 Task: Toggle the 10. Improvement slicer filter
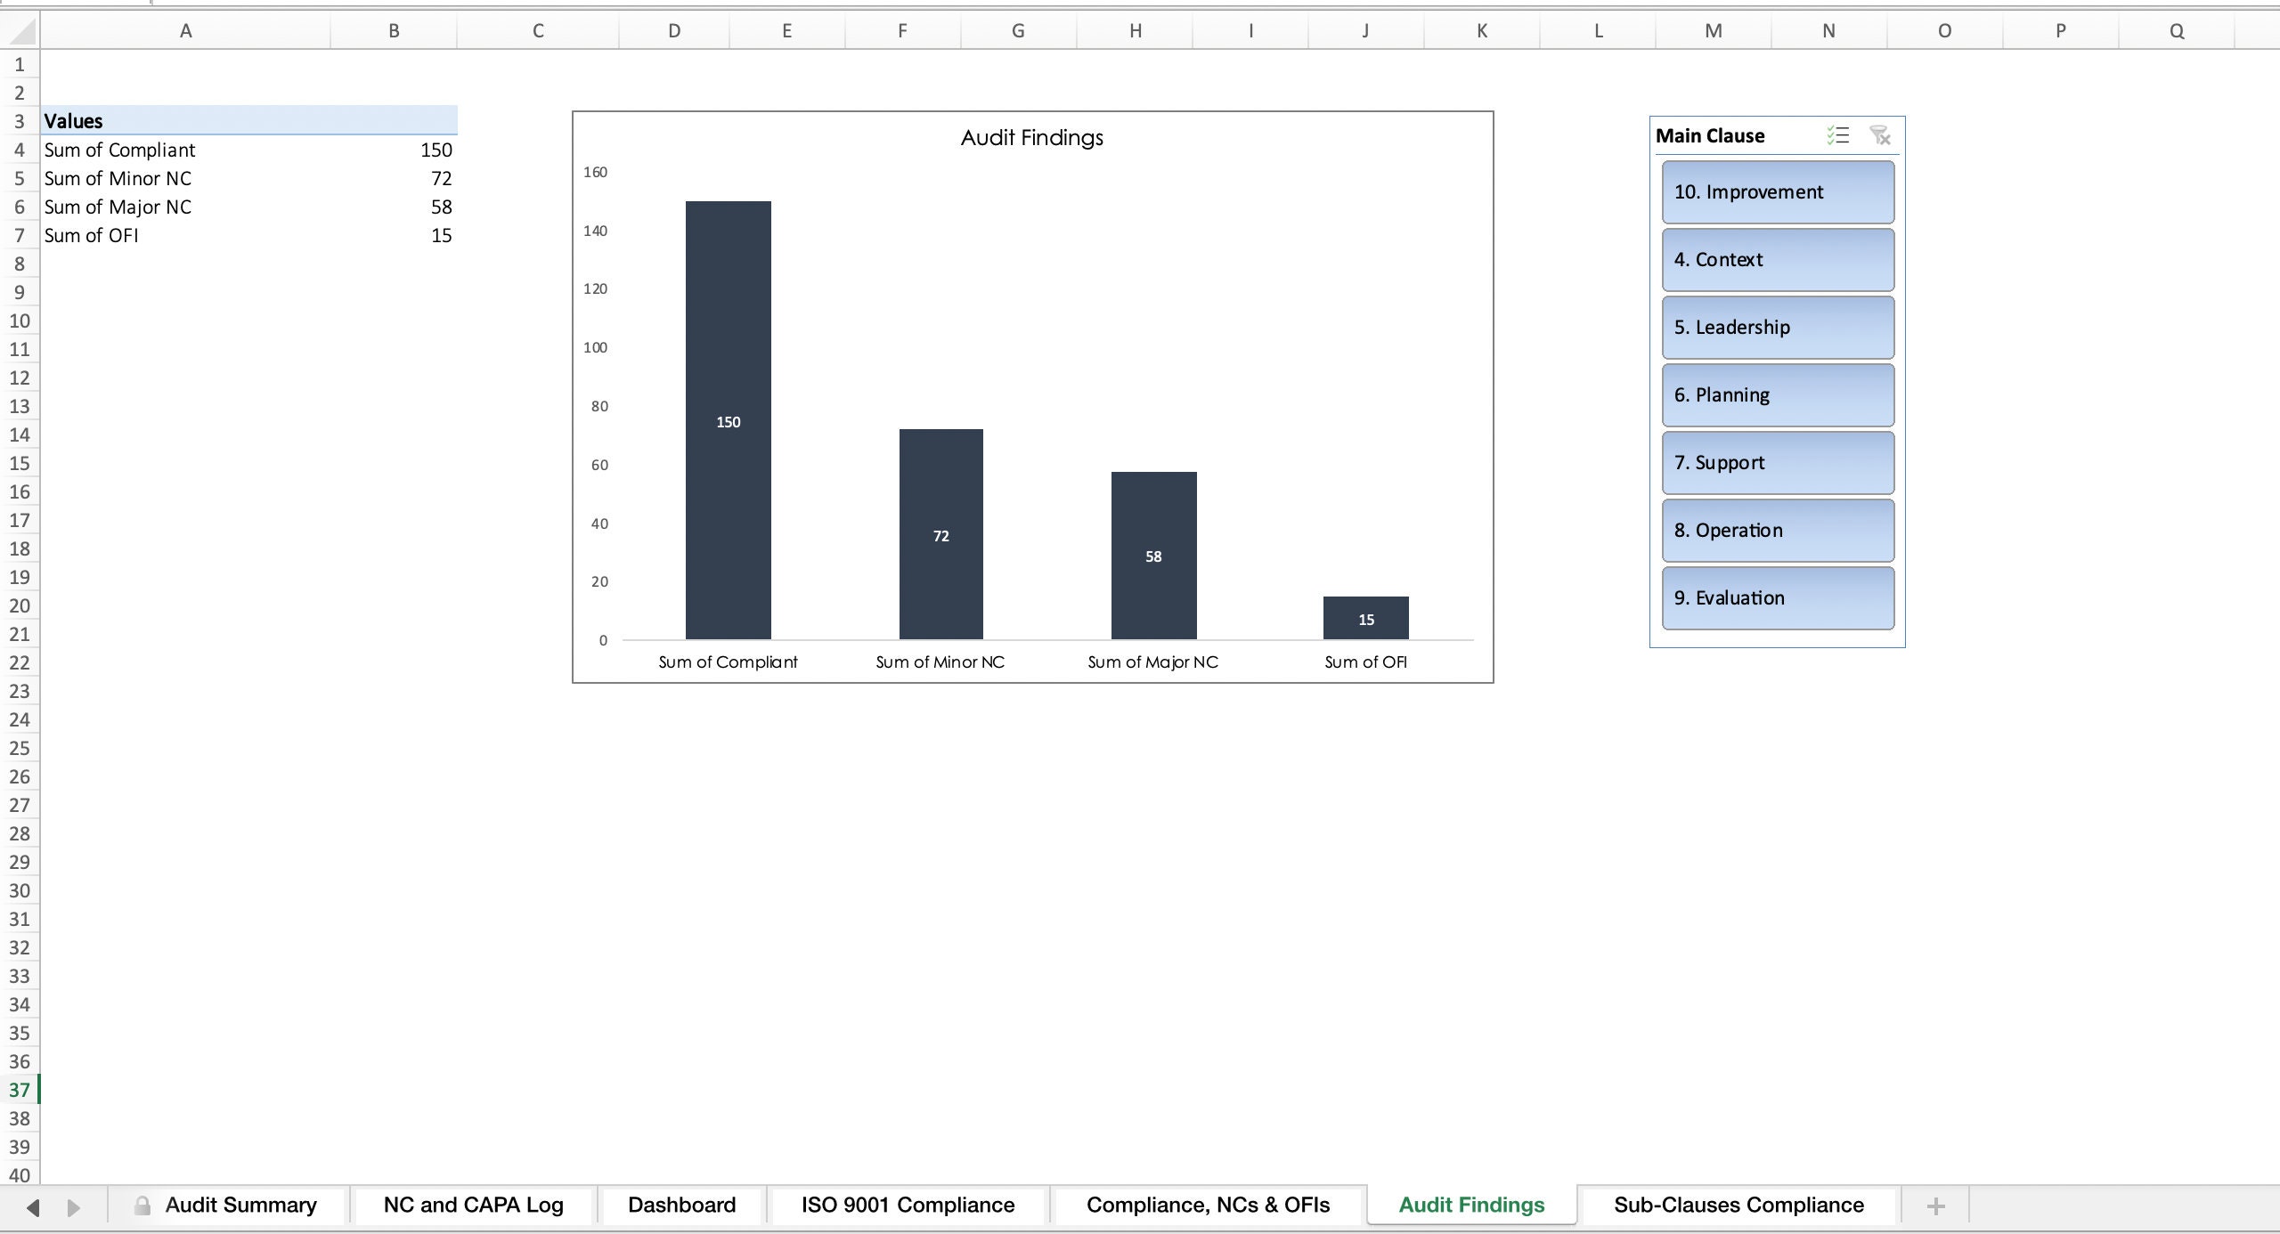1777,191
